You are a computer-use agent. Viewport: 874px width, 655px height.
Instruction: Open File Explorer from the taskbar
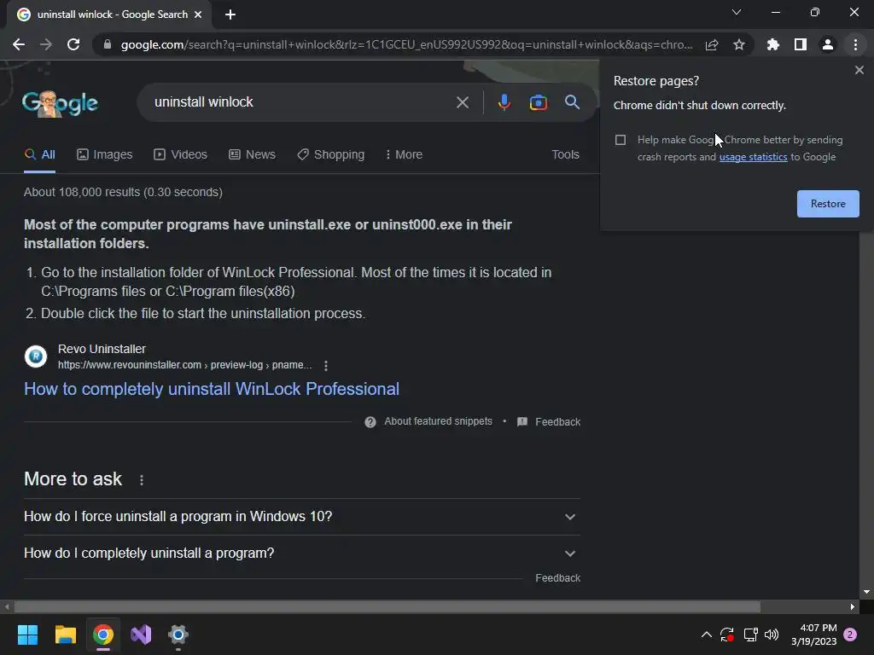(x=65, y=635)
